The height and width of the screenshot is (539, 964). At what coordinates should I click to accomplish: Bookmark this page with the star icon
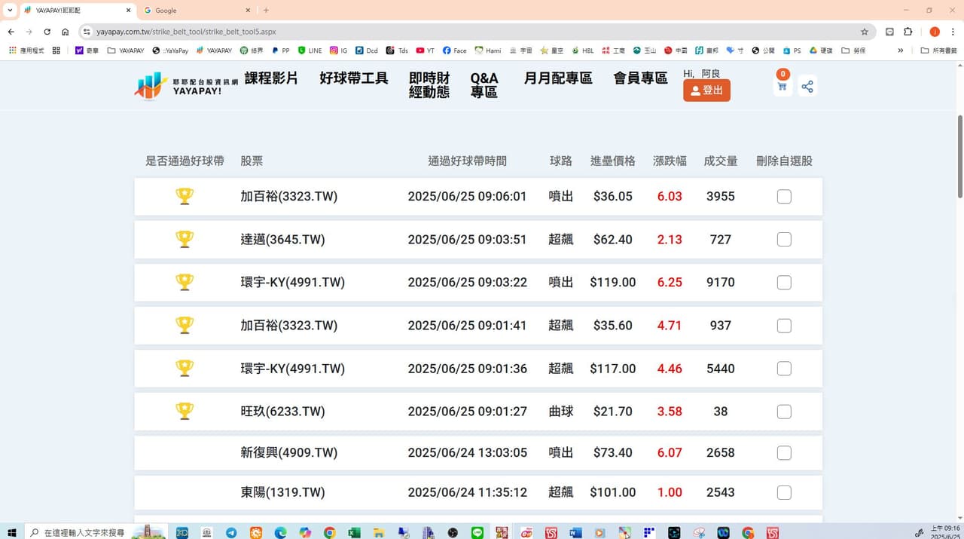tap(864, 32)
